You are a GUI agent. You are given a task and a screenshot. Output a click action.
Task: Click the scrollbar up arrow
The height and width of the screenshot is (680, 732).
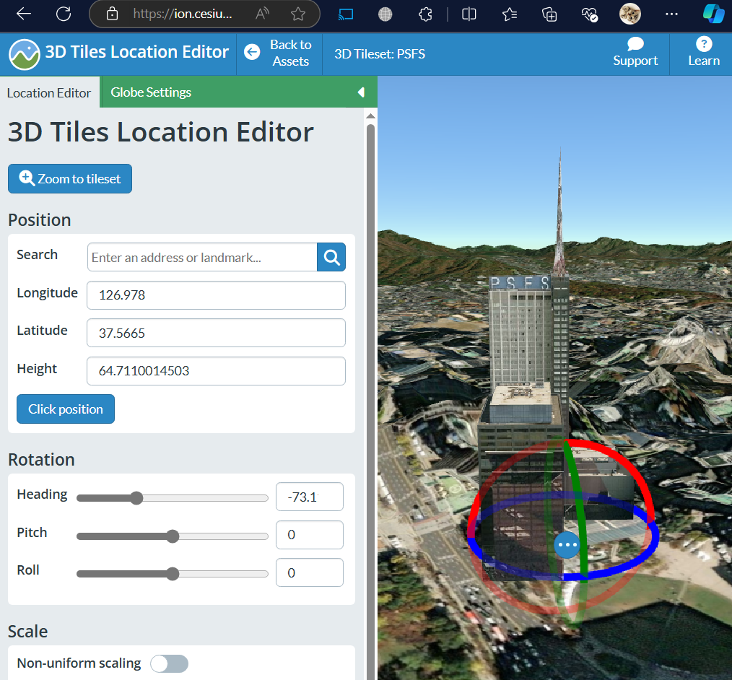[370, 115]
